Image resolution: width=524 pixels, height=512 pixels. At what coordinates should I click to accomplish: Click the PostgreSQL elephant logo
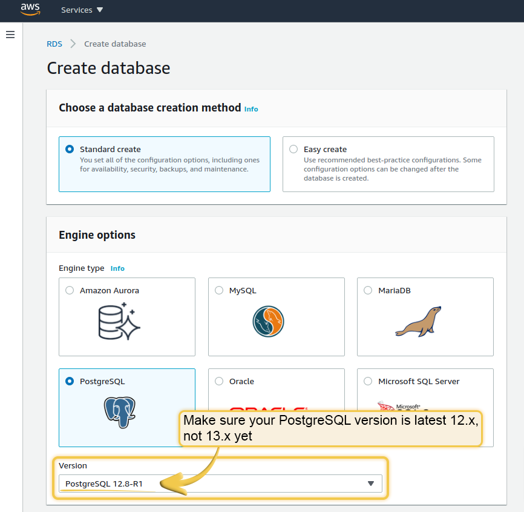(x=120, y=412)
